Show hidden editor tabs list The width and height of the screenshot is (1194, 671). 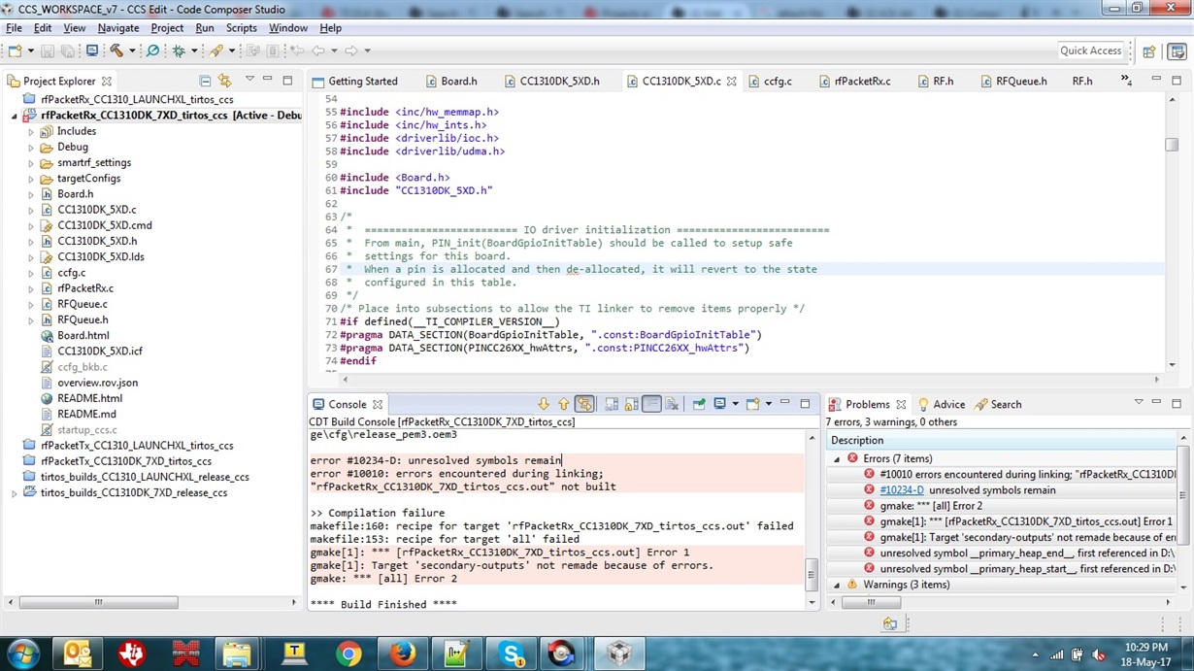[1126, 80]
